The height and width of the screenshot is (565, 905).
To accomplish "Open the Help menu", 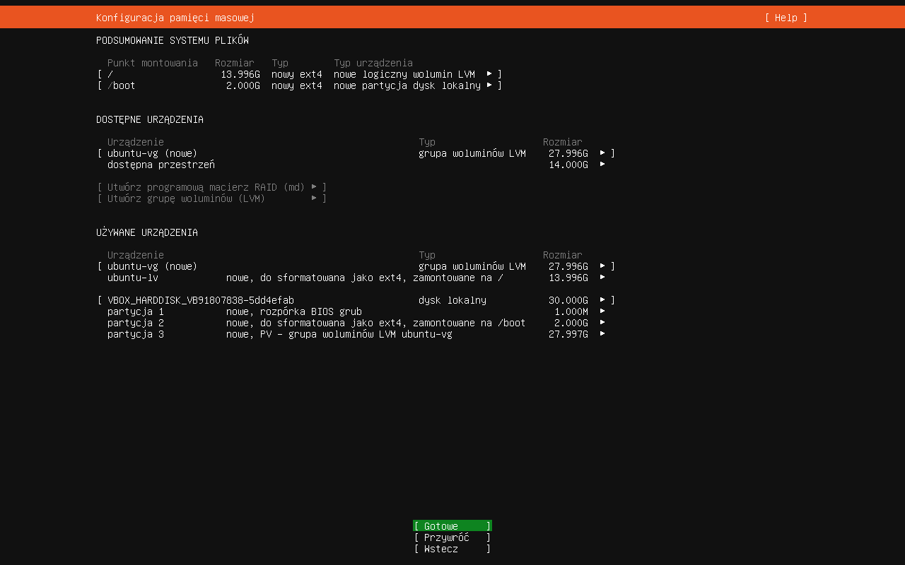I will (786, 18).
